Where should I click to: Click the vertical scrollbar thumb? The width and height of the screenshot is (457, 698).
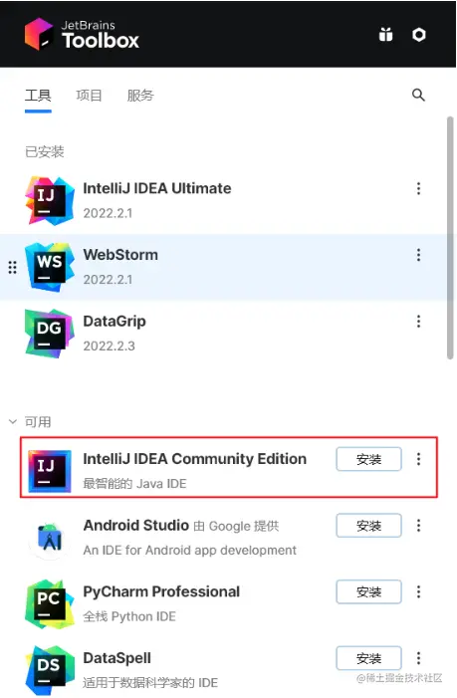[x=450, y=238]
